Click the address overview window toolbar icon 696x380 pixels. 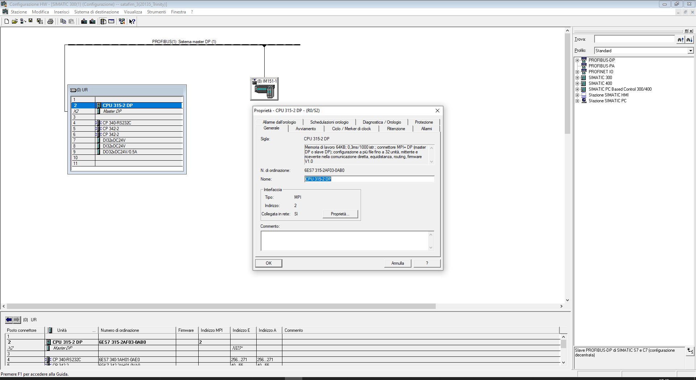point(111,21)
